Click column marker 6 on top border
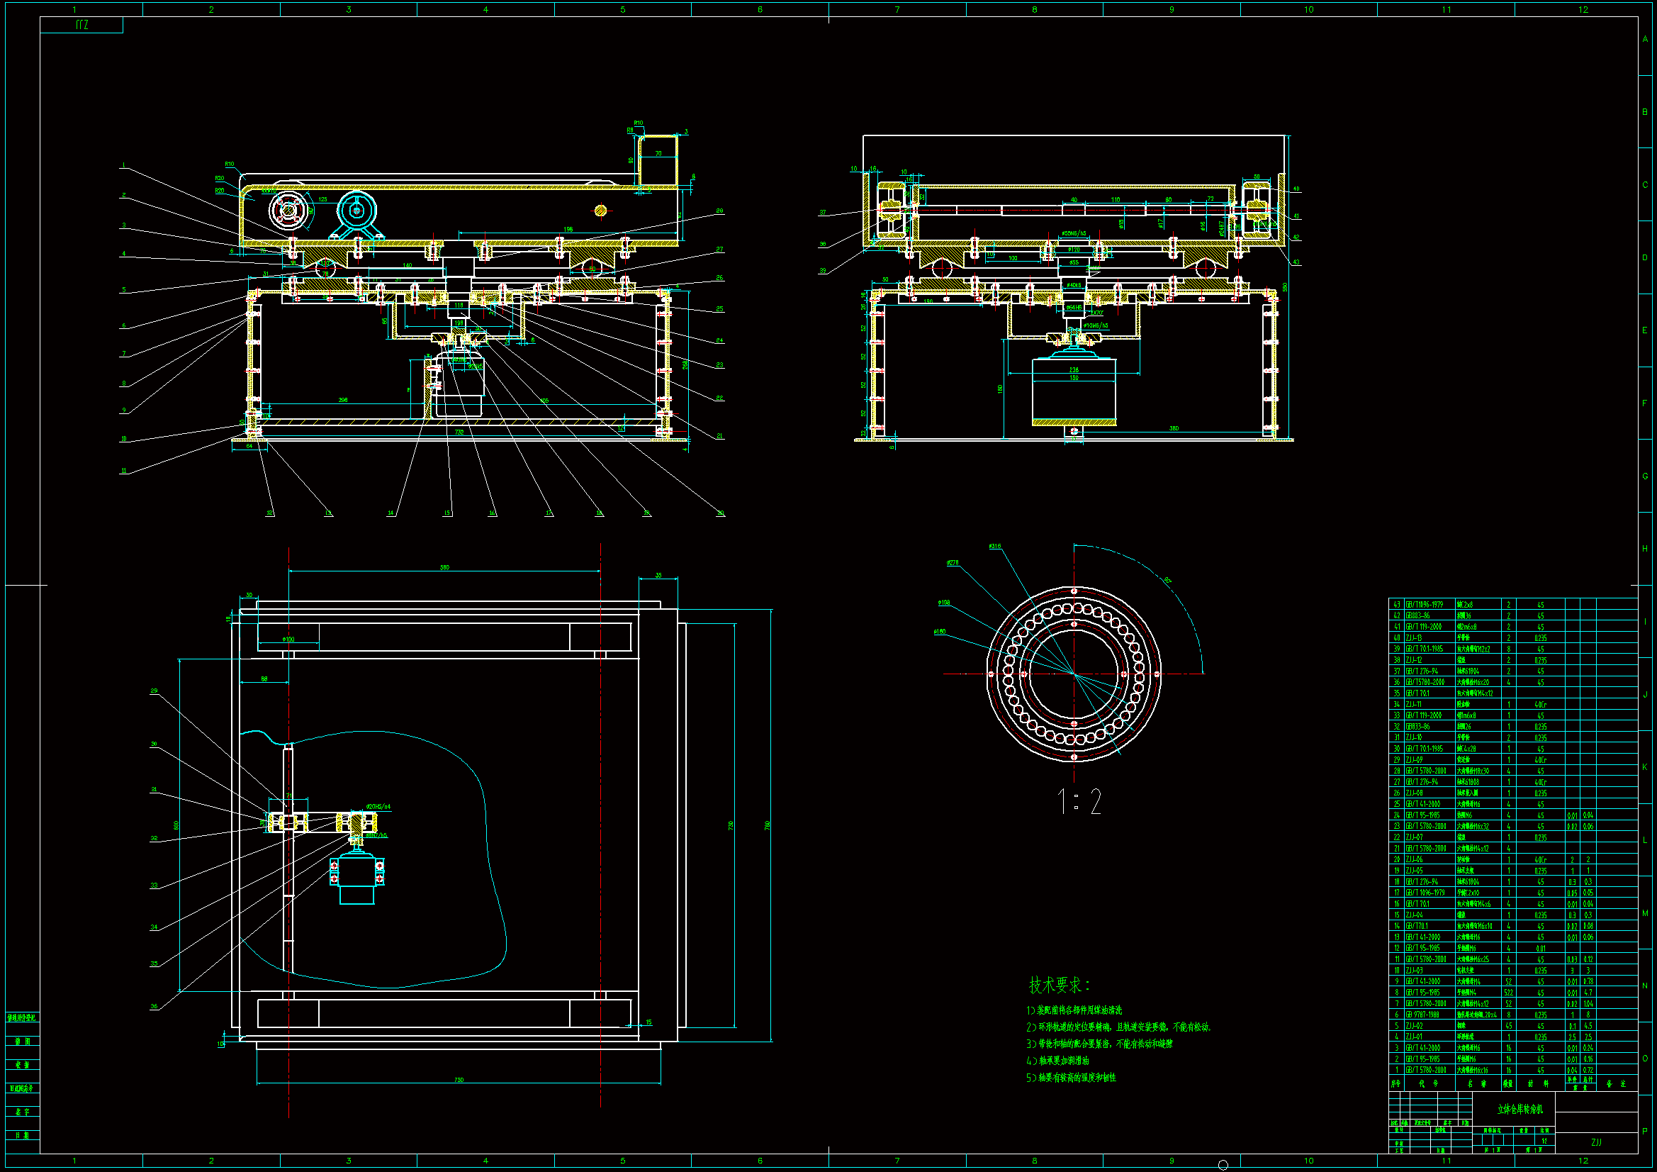Image resolution: width=1657 pixels, height=1172 pixels. pyautogui.click(x=760, y=9)
